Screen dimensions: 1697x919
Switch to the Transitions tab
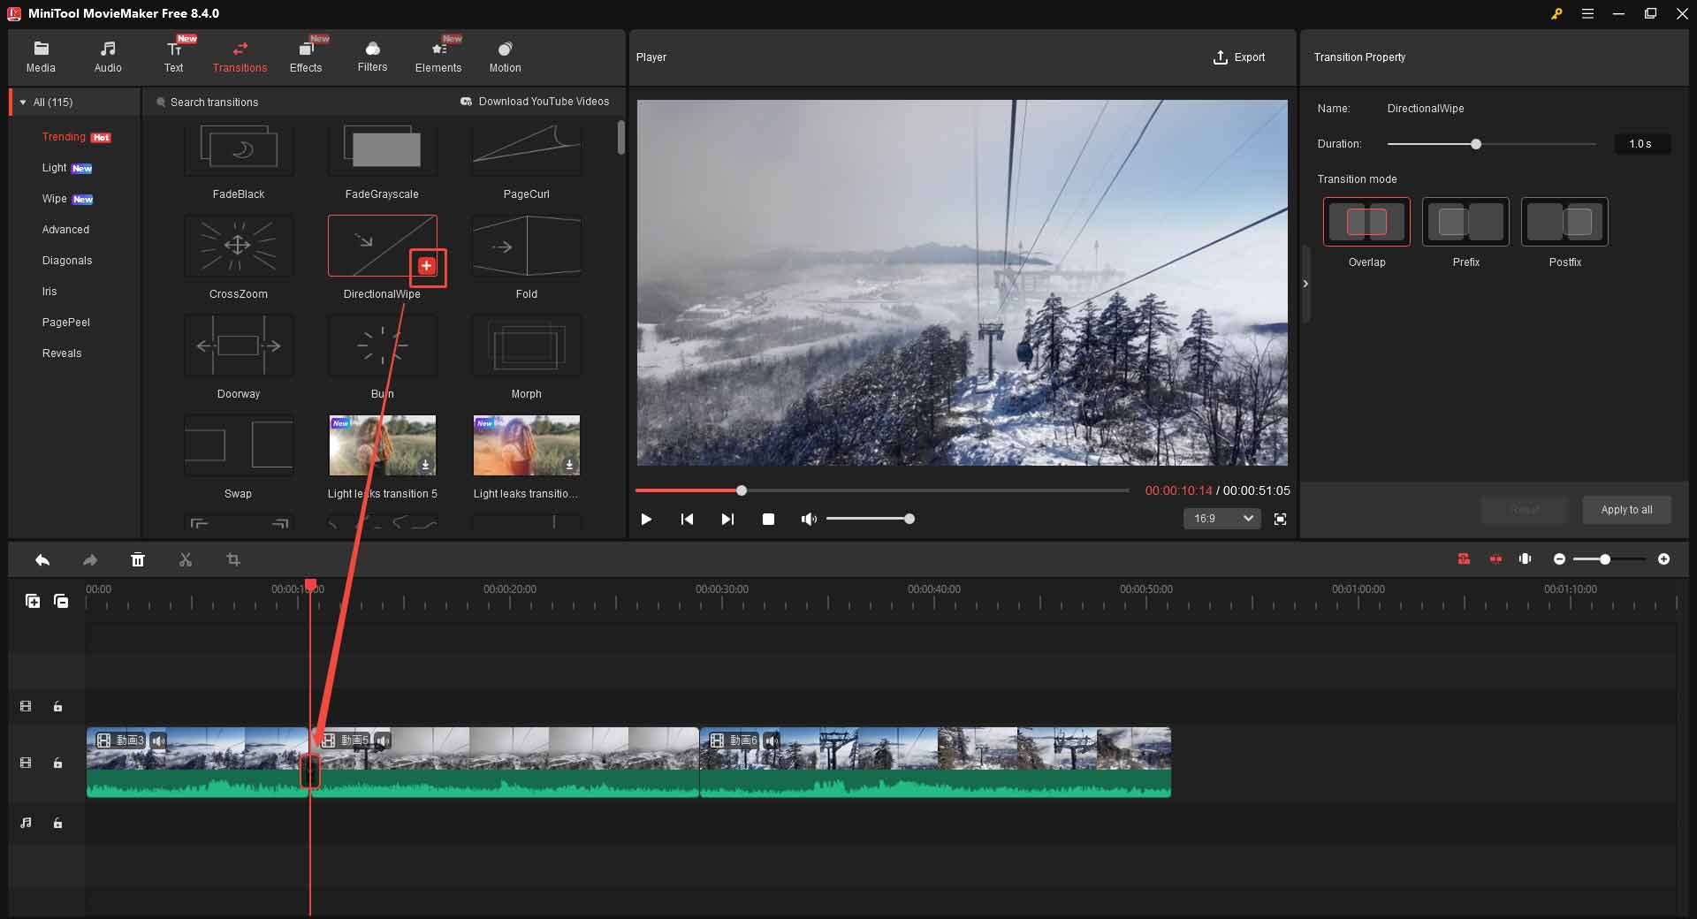point(240,56)
